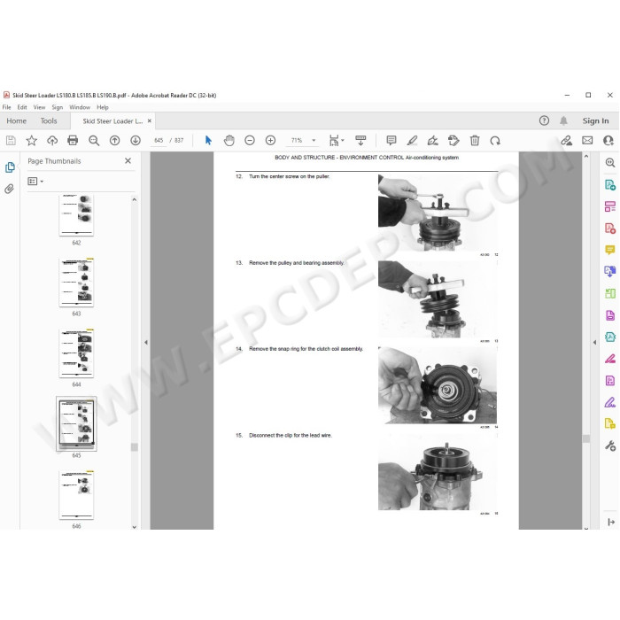Activate the hand pan tool
The height and width of the screenshot is (620, 620).
(229, 140)
